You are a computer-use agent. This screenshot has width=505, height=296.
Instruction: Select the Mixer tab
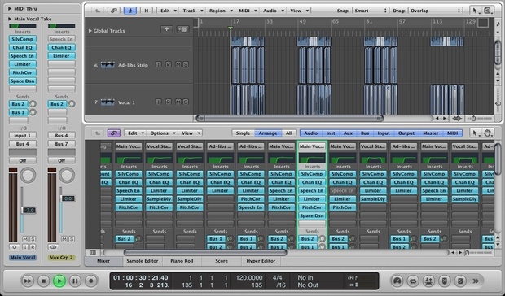pos(103,261)
